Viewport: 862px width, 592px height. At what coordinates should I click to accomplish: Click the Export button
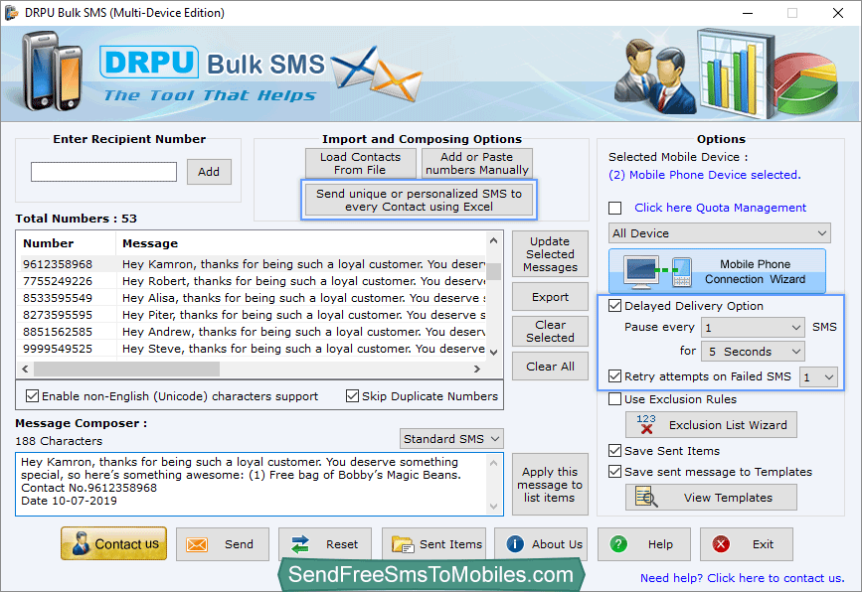550,297
